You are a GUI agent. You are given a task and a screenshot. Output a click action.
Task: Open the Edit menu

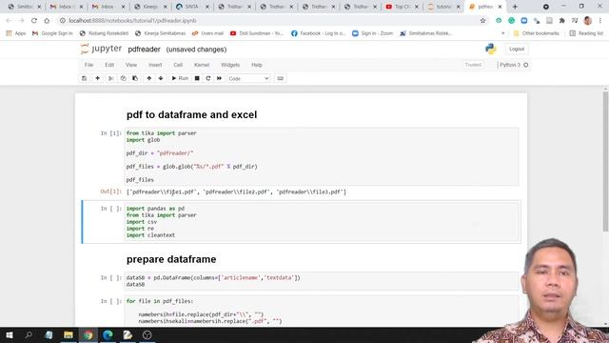tap(109, 65)
